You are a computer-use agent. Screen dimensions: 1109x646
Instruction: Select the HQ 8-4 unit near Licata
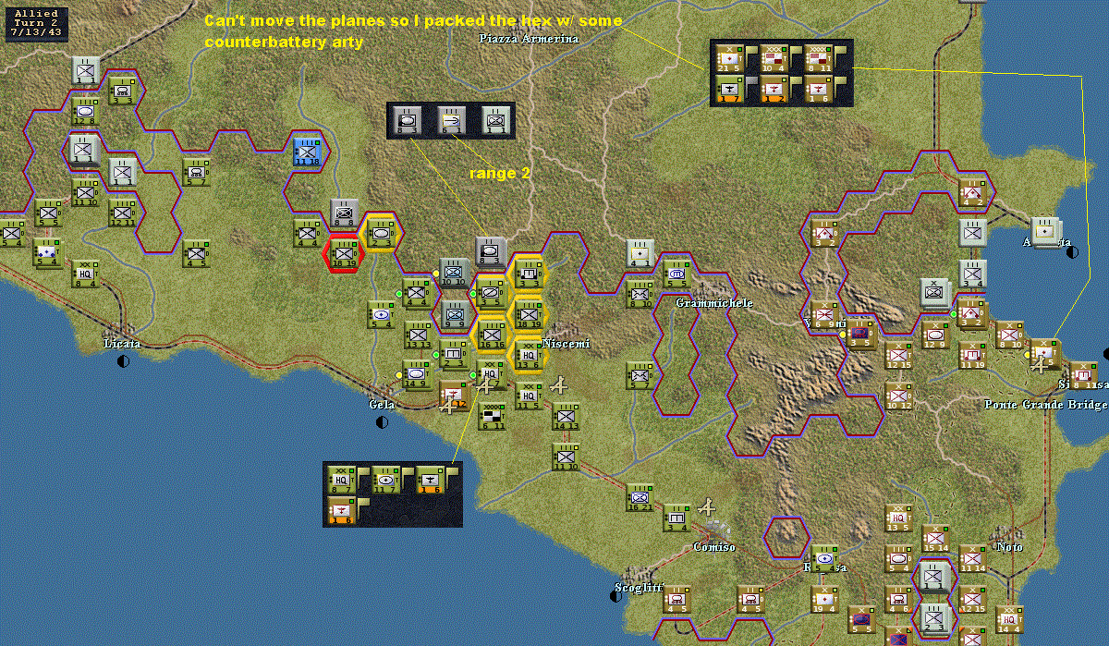[x=85, y=272]
